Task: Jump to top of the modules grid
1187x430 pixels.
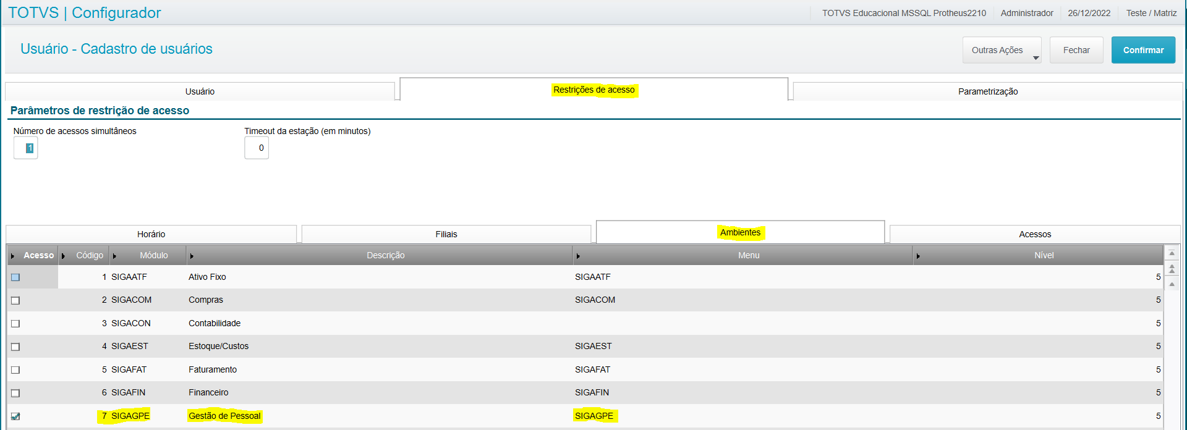Action: pyautogui.click(x=1172, y=253)
